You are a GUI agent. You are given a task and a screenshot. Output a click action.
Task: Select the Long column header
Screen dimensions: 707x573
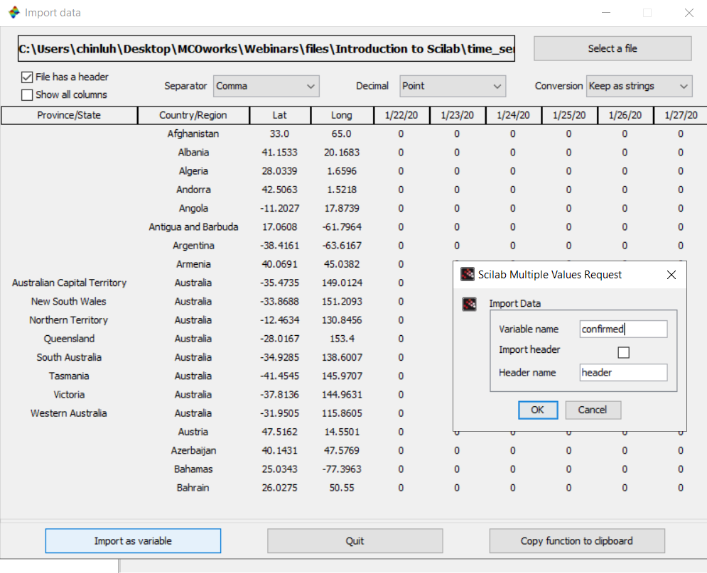tap(342, 115)
